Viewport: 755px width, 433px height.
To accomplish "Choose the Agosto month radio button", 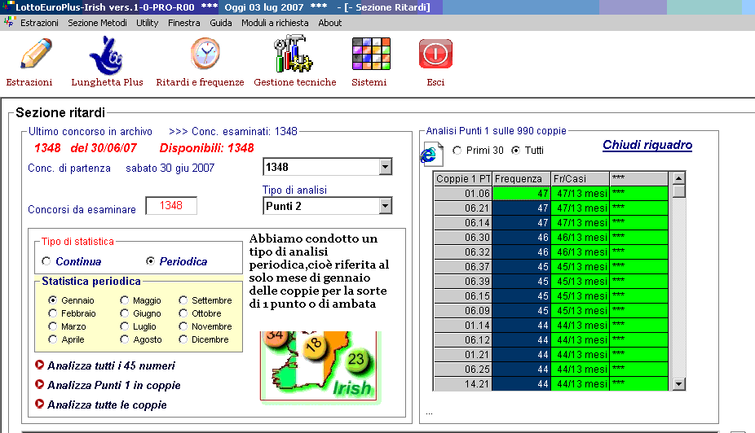I will pos(124,339).
